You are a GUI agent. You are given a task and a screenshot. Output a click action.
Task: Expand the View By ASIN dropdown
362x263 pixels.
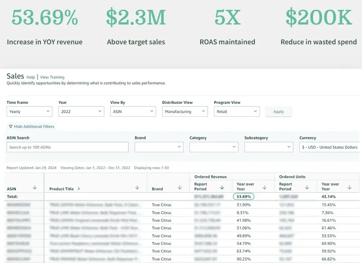[133, 112]
